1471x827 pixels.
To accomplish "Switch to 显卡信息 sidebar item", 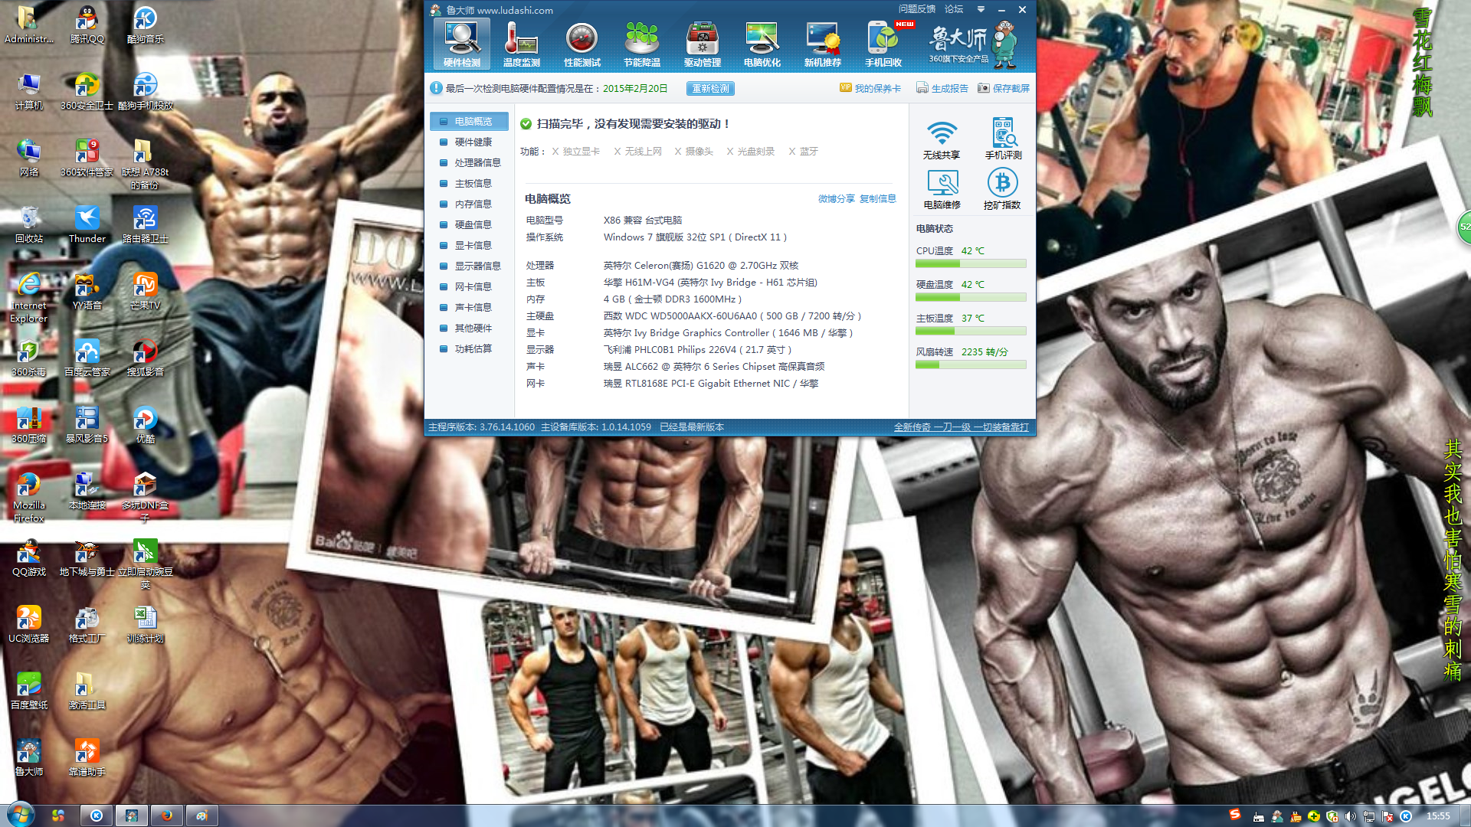I will tap(473, 246).
